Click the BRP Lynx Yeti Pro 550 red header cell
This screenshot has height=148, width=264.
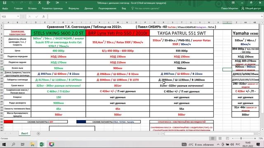pos(118,33)
